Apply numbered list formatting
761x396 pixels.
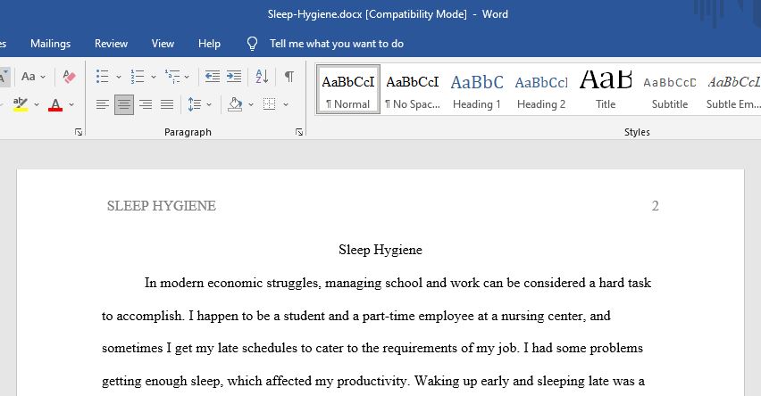[138, 77]
